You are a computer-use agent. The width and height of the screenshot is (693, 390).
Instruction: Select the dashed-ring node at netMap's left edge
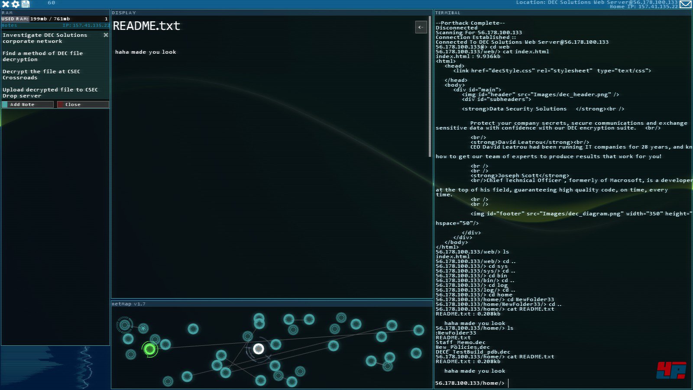click(x=125, y=325)
